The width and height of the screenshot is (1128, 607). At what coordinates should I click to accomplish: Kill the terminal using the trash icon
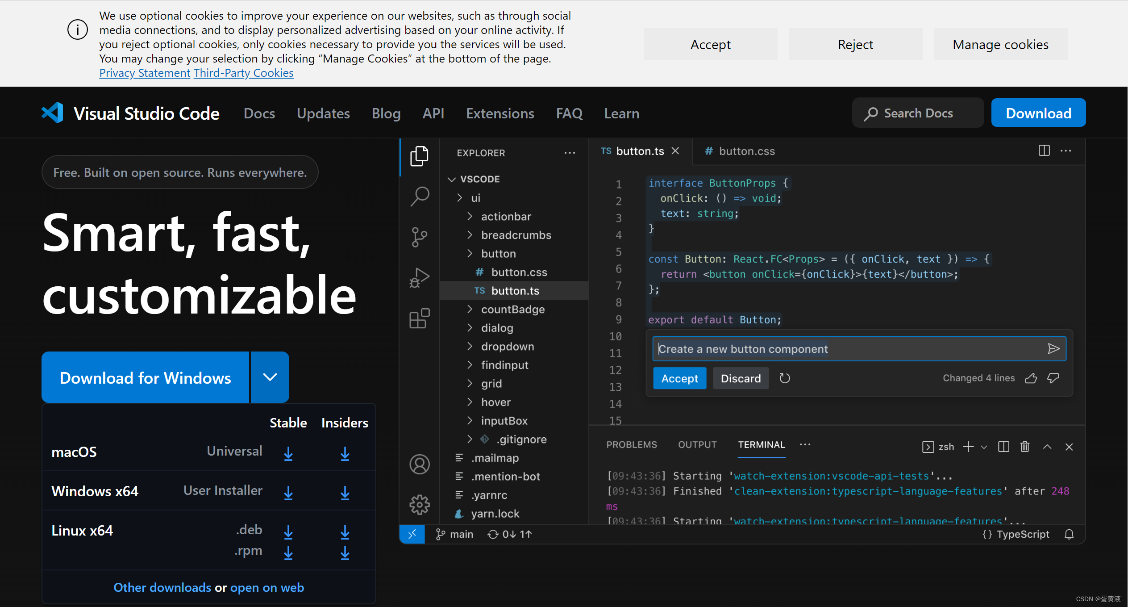[1024, 446]
